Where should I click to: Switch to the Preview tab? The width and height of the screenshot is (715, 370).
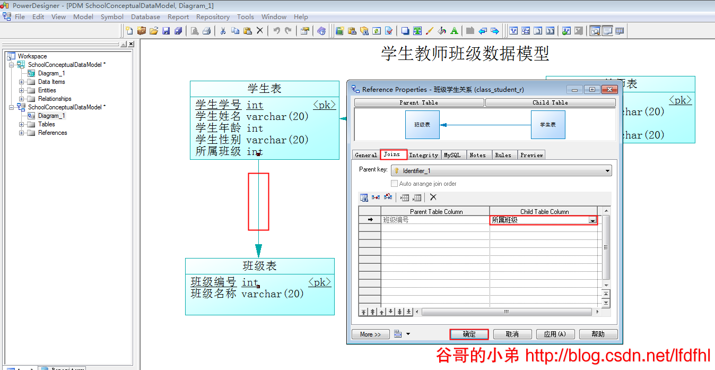pos(531,155)
